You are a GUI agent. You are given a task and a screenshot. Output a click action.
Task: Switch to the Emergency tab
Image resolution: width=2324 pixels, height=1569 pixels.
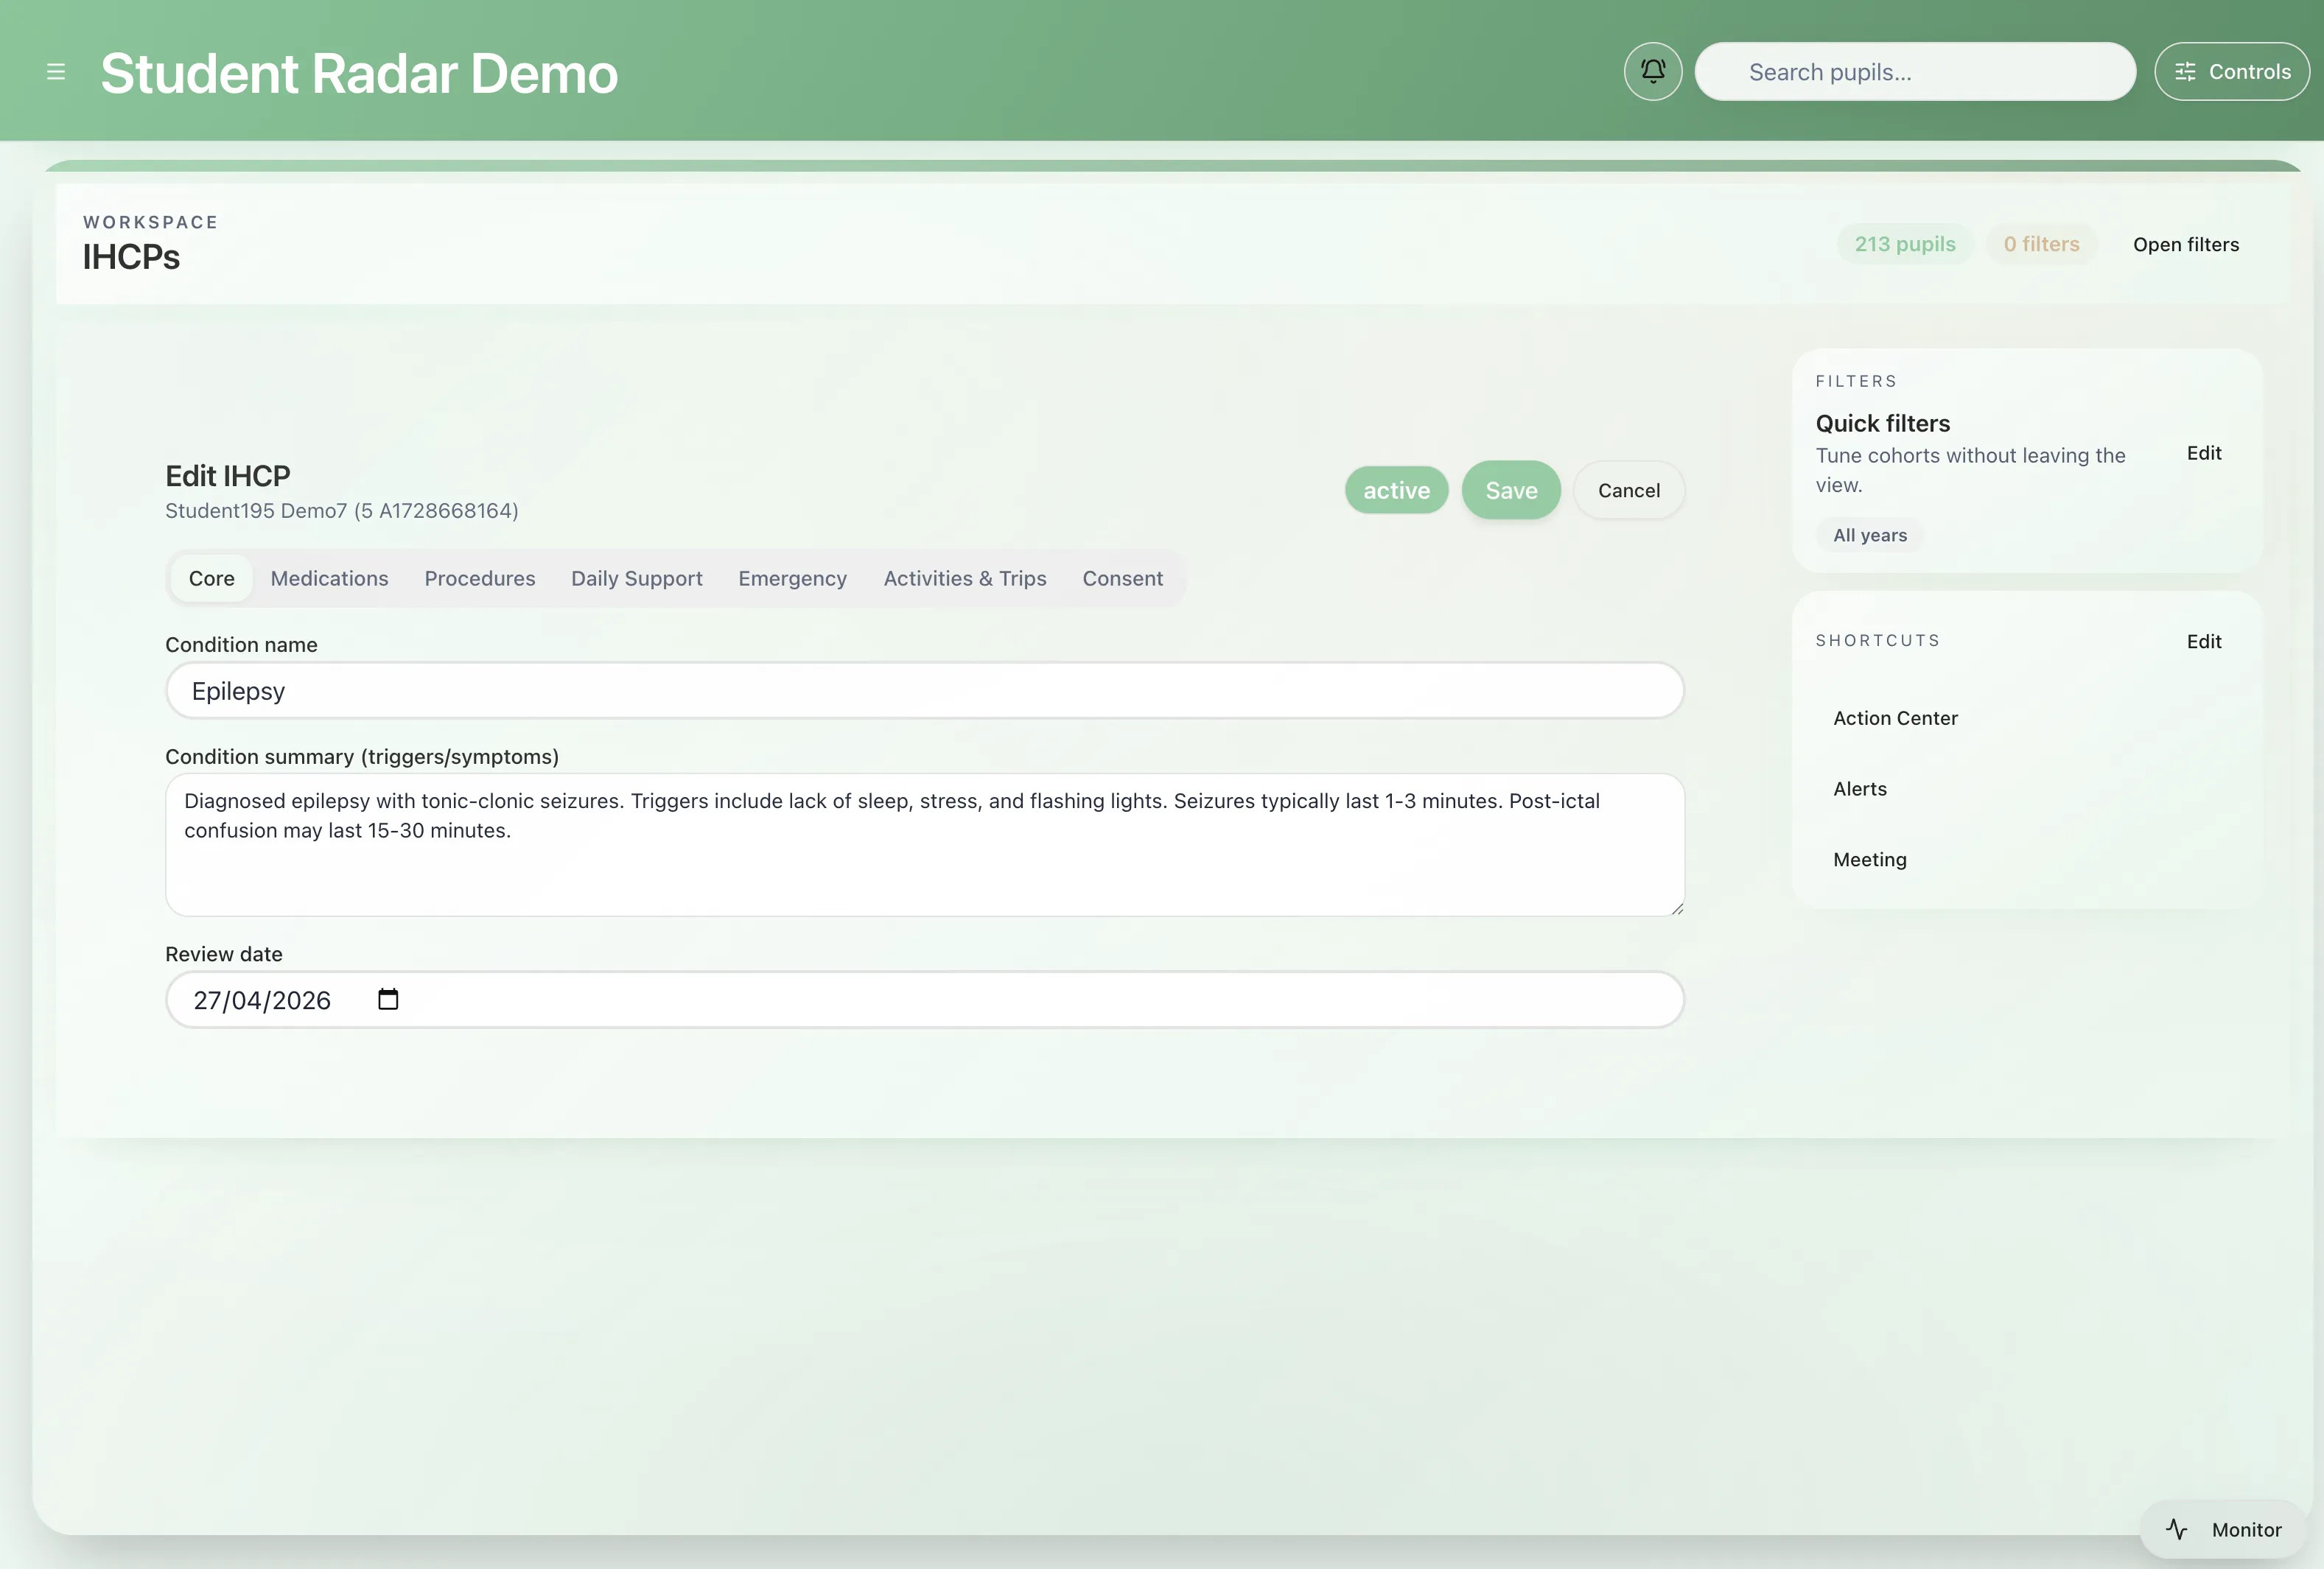pyautogui.click(x=792, y=578)
